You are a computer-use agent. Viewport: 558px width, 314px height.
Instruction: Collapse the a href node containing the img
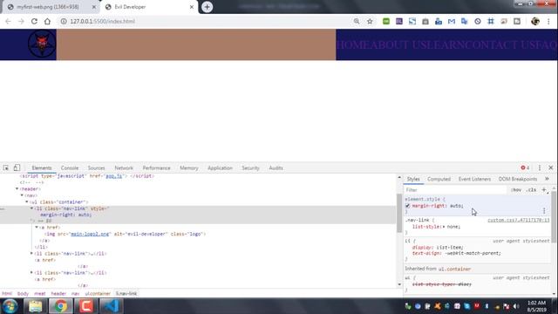click(37, 227)
